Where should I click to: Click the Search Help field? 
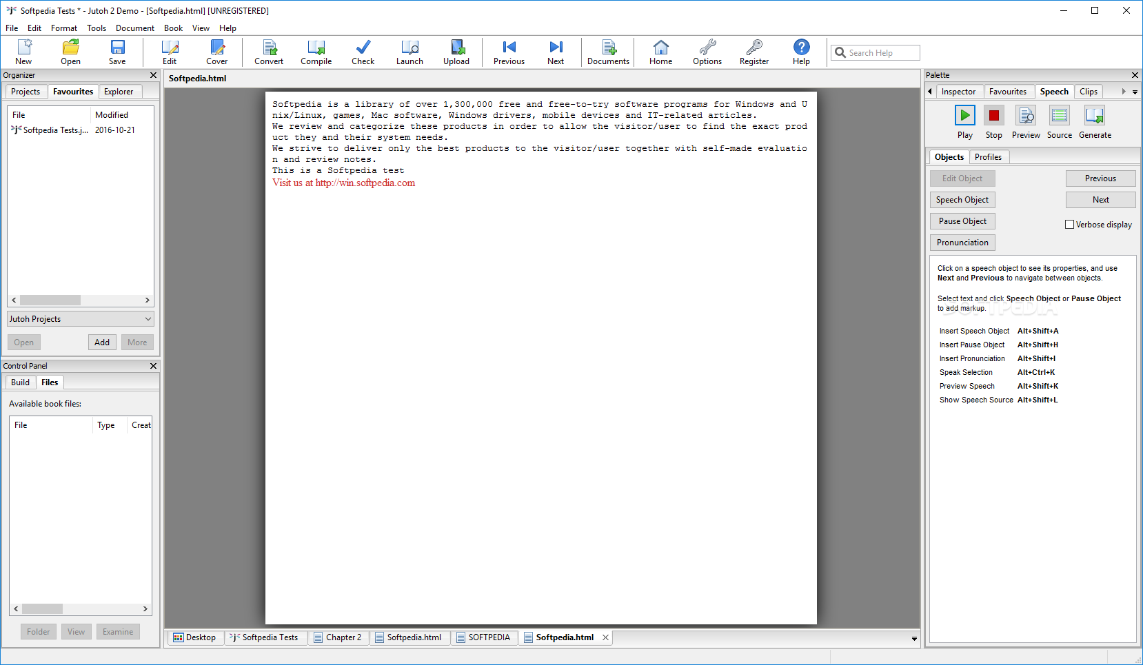pyautogui.click(x=876, y=52)
